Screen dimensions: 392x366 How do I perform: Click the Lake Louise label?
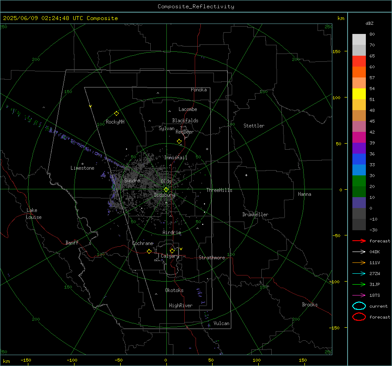(34, 214)
